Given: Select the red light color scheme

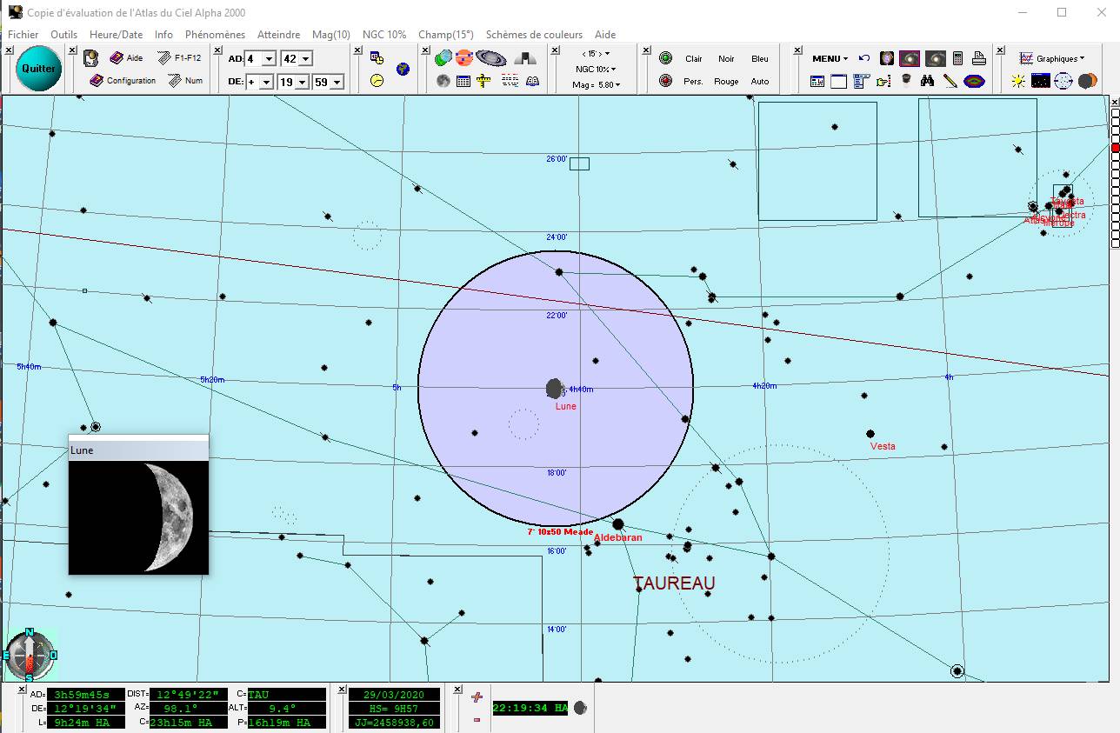Looking at the screenshot, I should pos(665,81).
